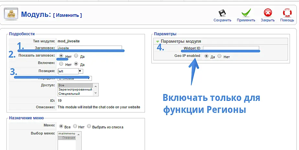Click the Close red X icon

268,13
